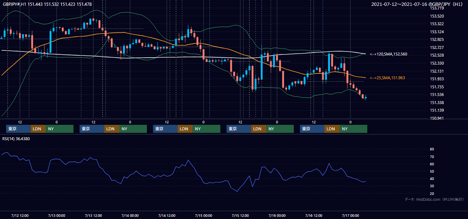Image resolution: width=468 pixels, height=219 pixels.
Task: Click price axis value 153.124
Action: click(x=437, y=32)
